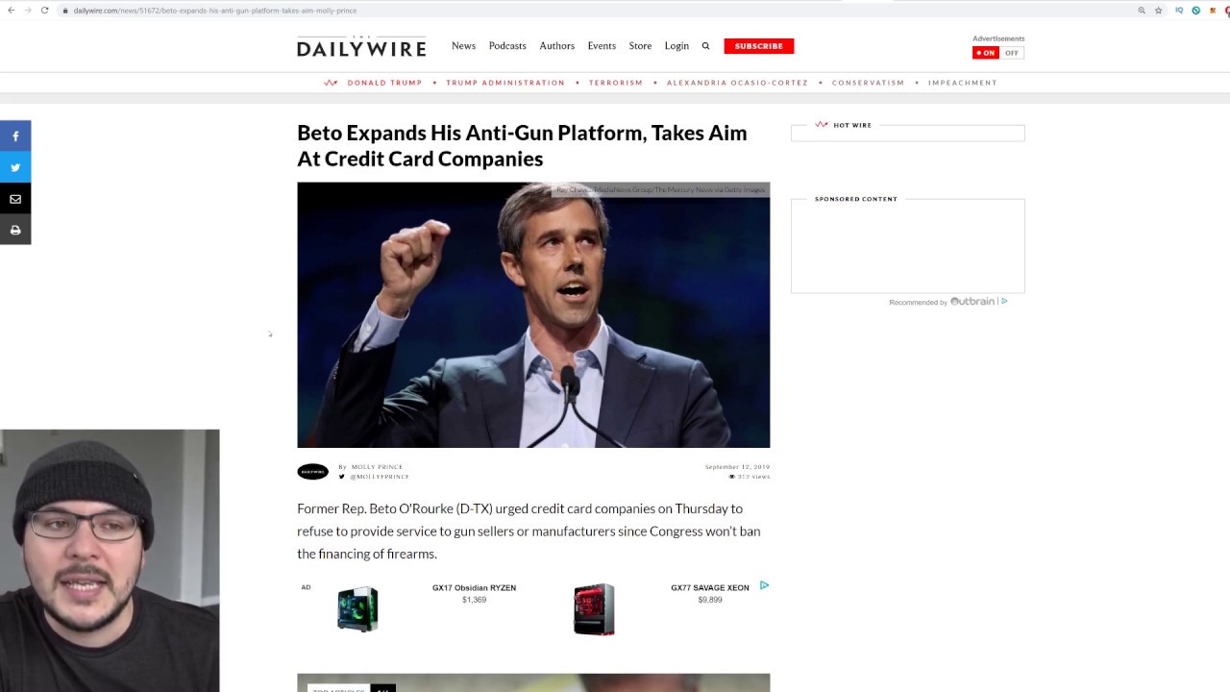Open site search magnifier icon
Screen dimensions: 1230x692
point(705,46)
